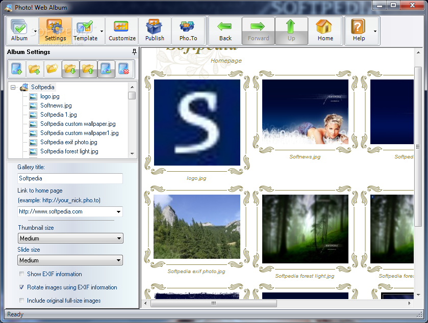
Task: Open the Slide size dropdown
Action: 70,260
